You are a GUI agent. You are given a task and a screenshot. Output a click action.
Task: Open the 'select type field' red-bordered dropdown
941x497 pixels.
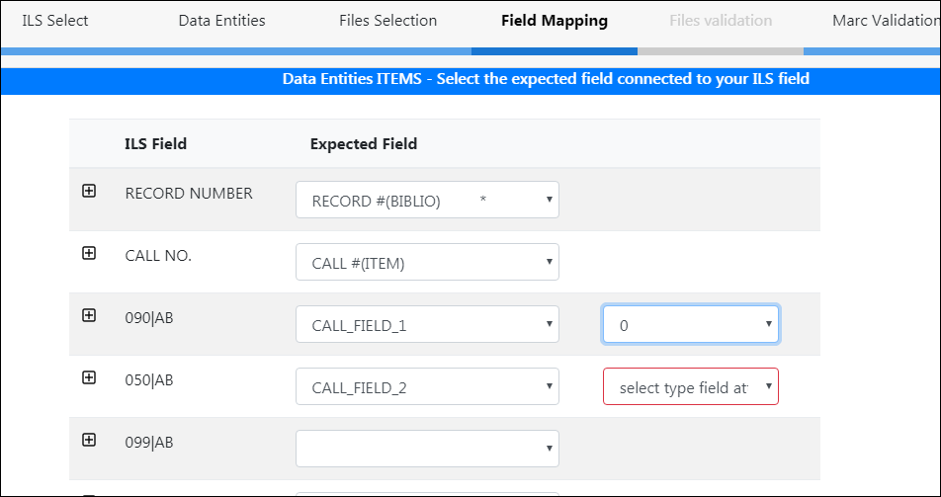[691, 386]
